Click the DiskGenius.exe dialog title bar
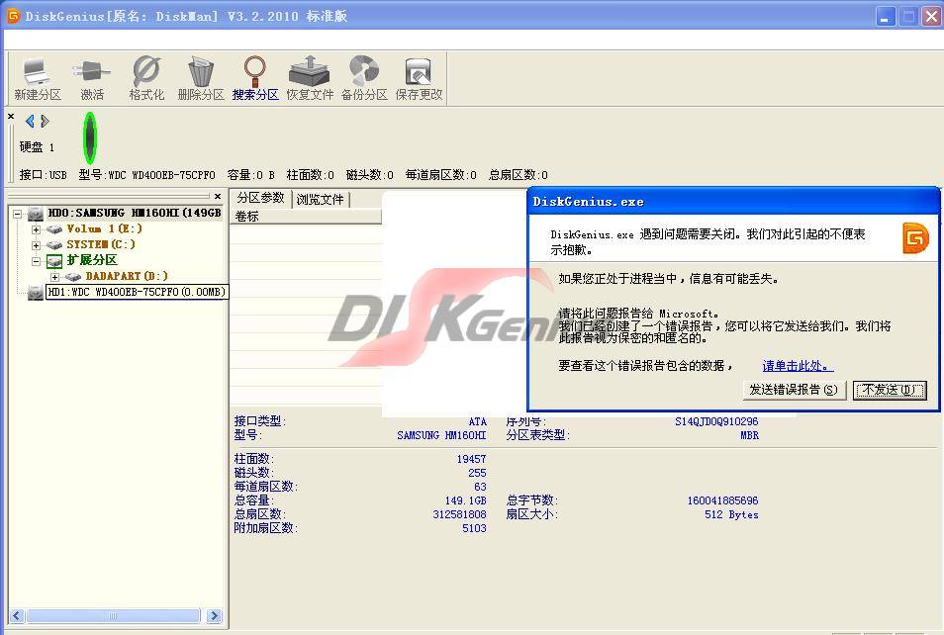Viewport: 944px width, 635px height. point(733,202)
